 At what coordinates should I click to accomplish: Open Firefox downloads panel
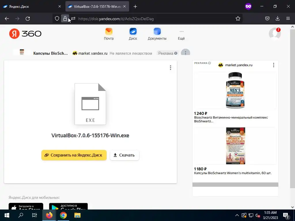pyautogui.click(x=277, y=18)
